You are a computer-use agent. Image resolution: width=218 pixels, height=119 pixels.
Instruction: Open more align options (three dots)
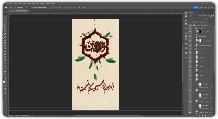click(x=79, y=7)
